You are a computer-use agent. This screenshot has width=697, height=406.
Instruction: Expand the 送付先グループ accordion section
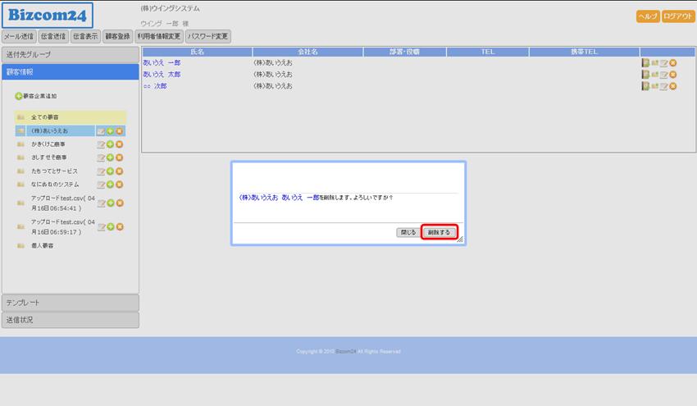(x=71, y=54)
